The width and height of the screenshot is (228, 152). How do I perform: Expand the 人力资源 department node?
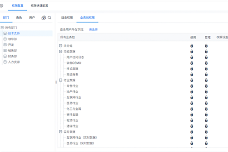point(5,62)
